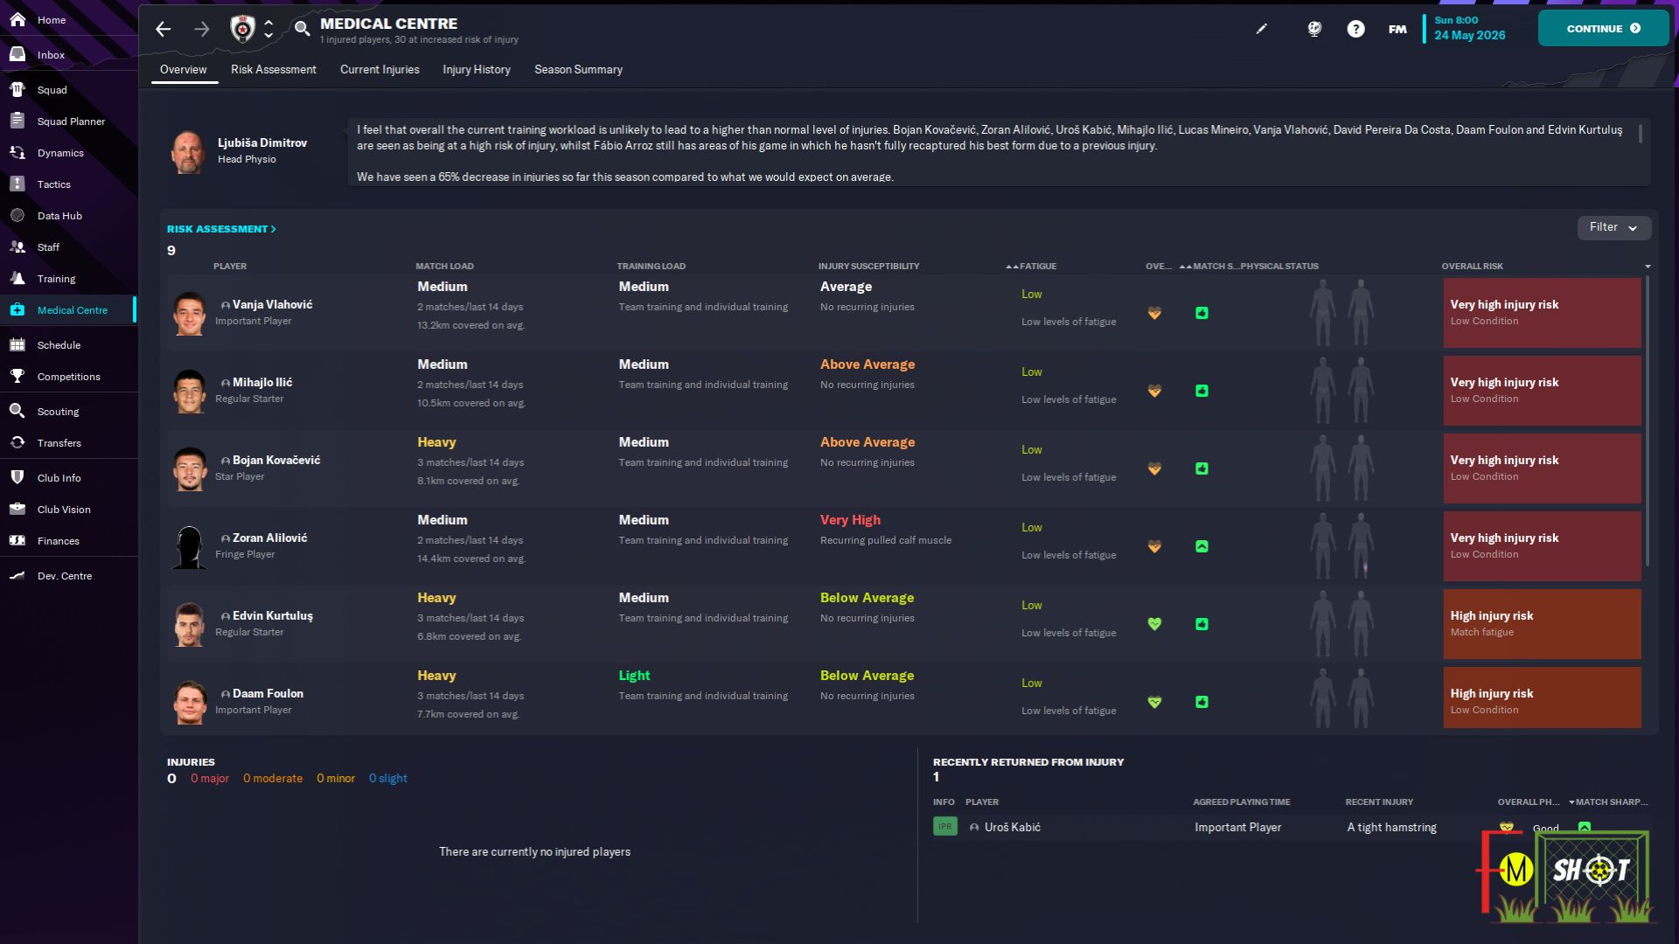Switch to Risk Assessment tab
Screen dimensions: 1679x944
pyautogui.click(x=274, y=69)
